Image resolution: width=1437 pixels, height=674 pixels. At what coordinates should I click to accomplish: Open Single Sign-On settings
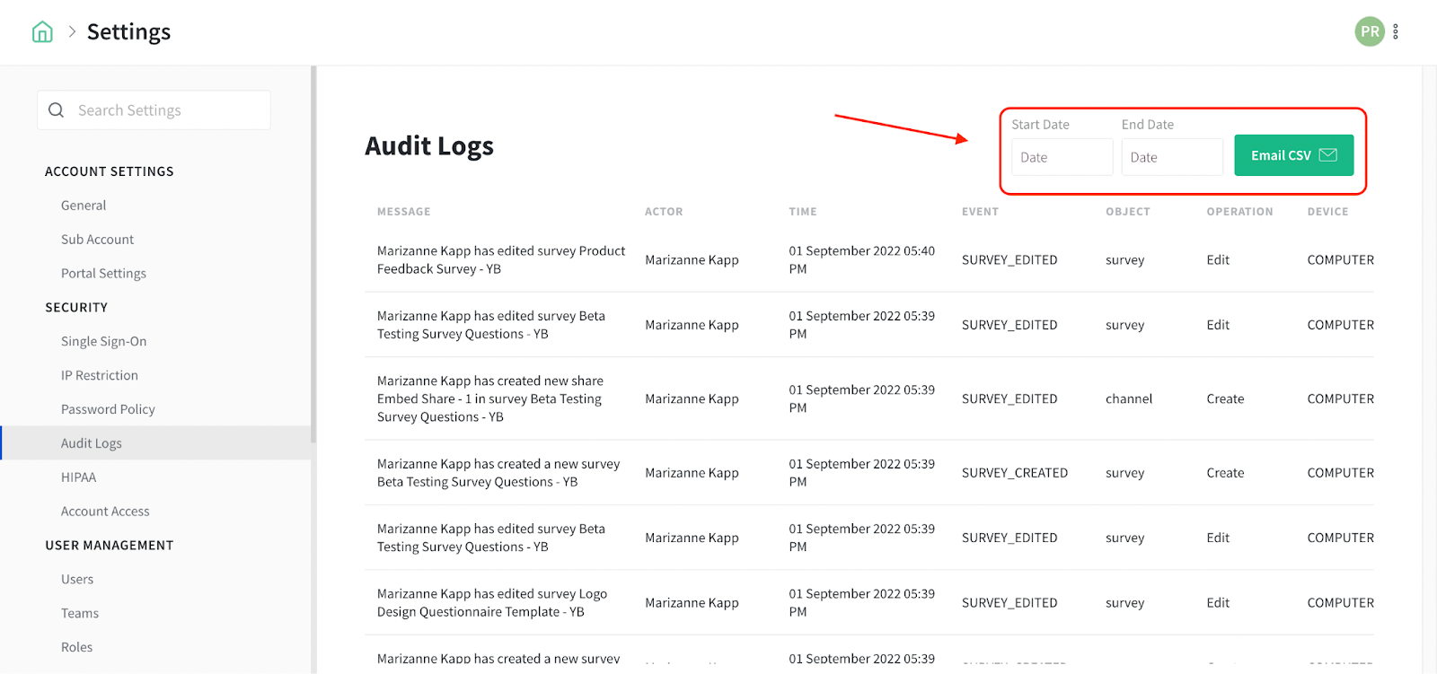pos(103,341)
